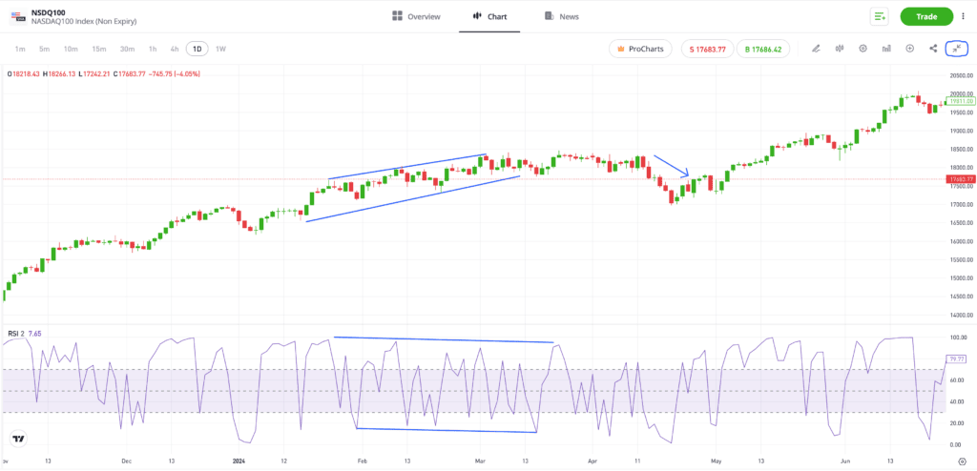The width and height of the screenshot is (977, 471).
Task: Click the 2024 date axis label
Action: [239, 461]
